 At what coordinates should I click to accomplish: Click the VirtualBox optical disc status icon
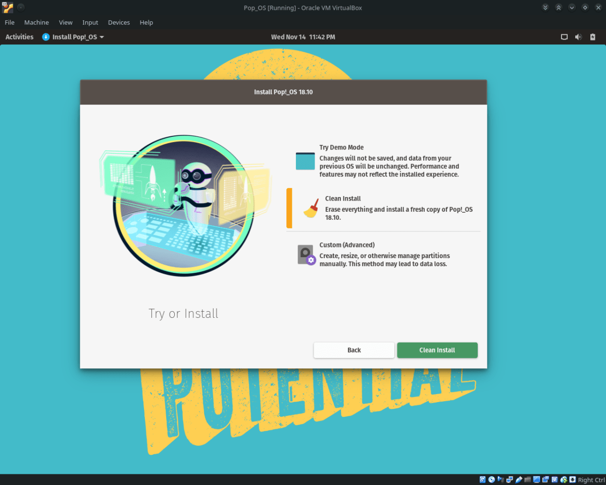point(491,479)
